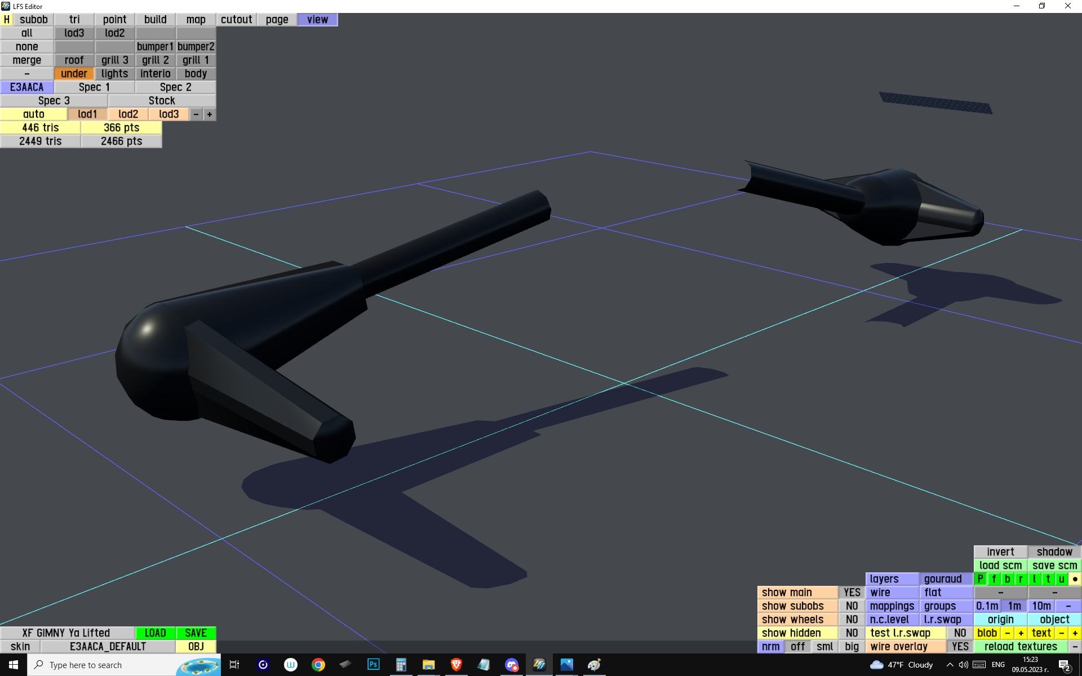Select the orange 'under' color group
This screenshot has width=1082, height=676.
coord(74,73)
